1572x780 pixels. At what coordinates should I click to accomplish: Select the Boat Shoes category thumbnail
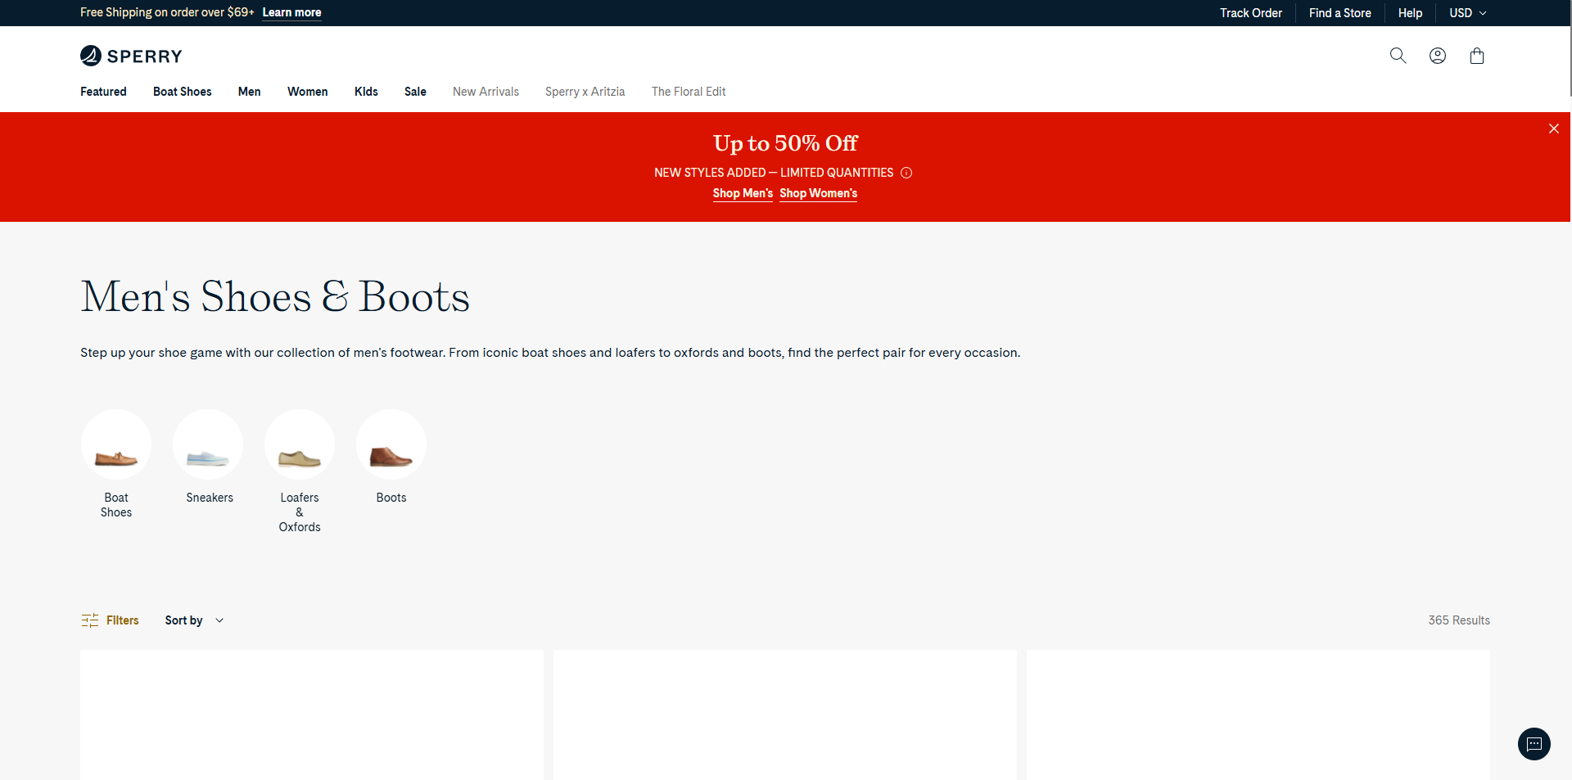click(x=115, y=444)
